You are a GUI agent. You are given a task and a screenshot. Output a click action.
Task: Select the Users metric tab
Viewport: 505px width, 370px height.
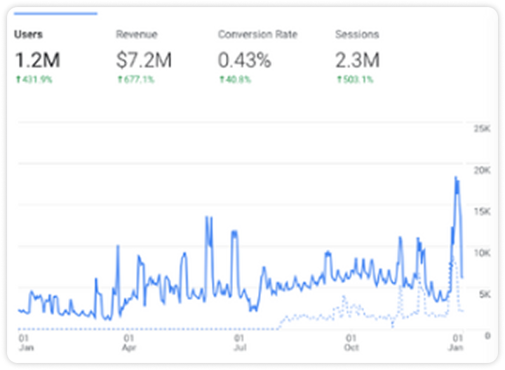28,34
